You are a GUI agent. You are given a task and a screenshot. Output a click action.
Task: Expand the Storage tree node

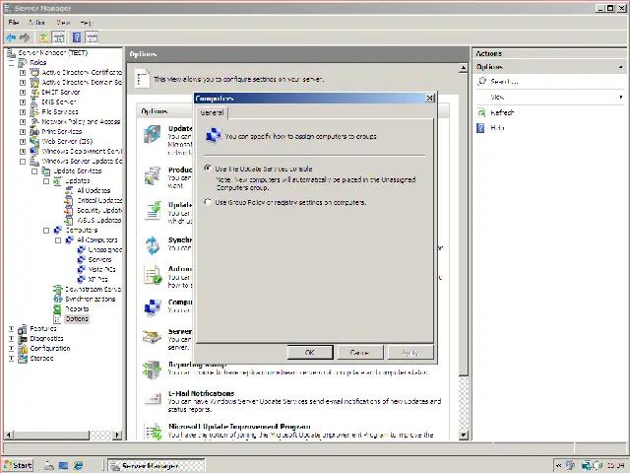pyautogui.click(x=11, y=358)
